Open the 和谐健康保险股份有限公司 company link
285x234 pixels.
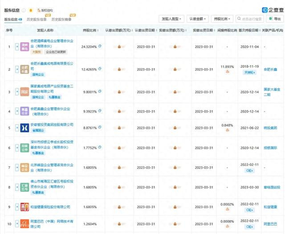[x=50, y=207]
